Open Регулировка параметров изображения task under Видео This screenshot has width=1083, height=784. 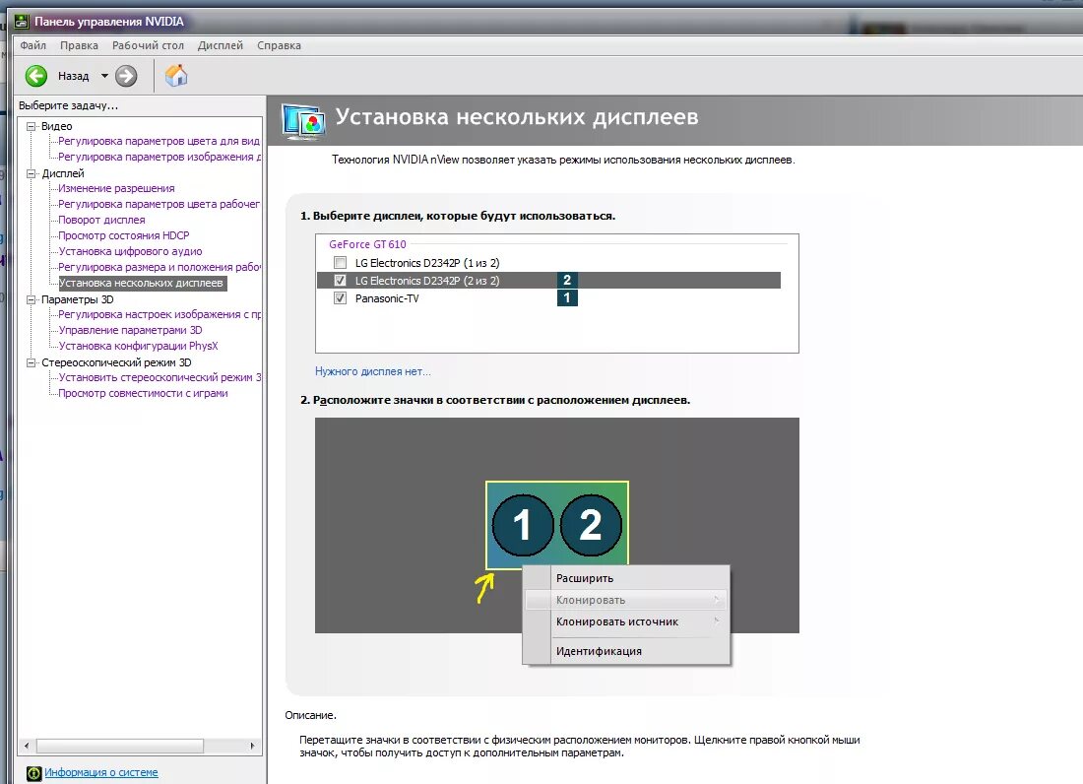point(159,157)
